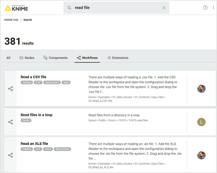Open the three-dot more options menu
Viewport: 217px width, 173px height.
[x=213, y=7]
